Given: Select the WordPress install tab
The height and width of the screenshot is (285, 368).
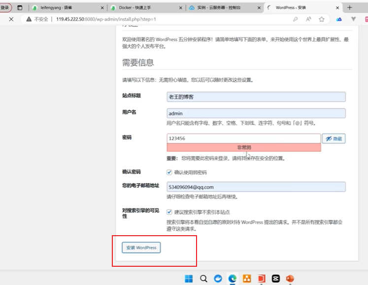Looking at the screenshot, I should 303,8.
